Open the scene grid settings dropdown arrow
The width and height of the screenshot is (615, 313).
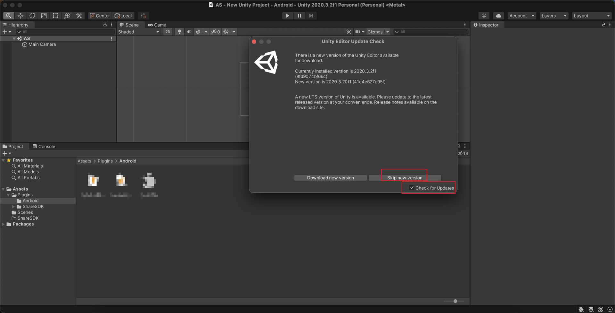tap(234, 32)
